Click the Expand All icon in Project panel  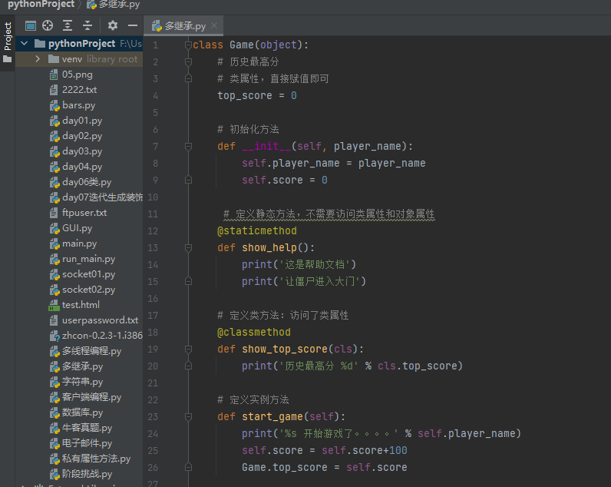(68, 25)
